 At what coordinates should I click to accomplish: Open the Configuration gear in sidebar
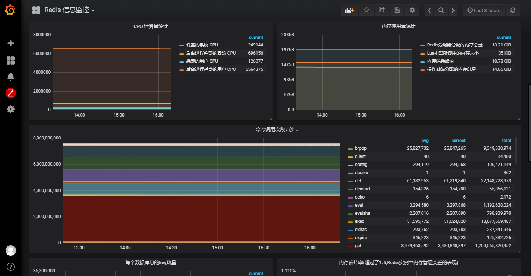pos(11,109)
